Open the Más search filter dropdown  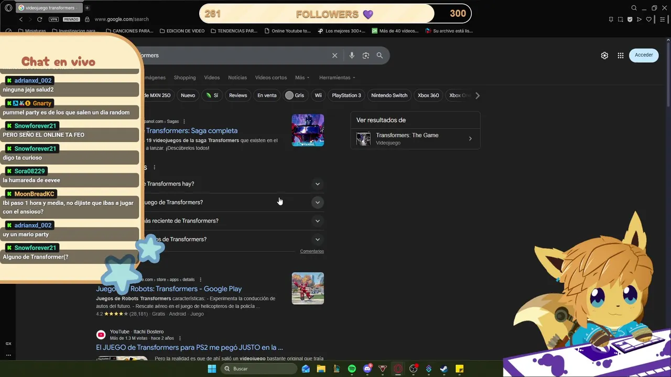(x=302, y=77)
